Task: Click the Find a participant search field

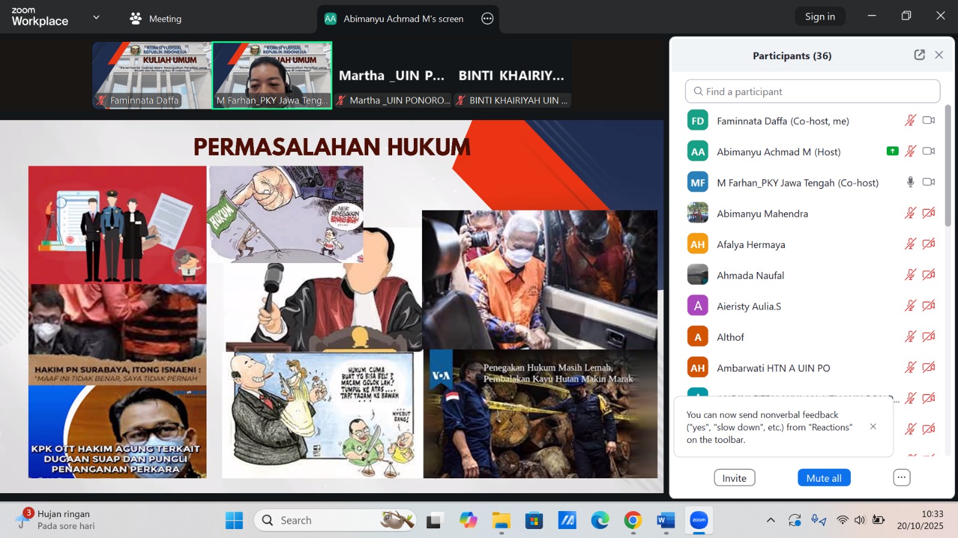Action: click(813, 91)
